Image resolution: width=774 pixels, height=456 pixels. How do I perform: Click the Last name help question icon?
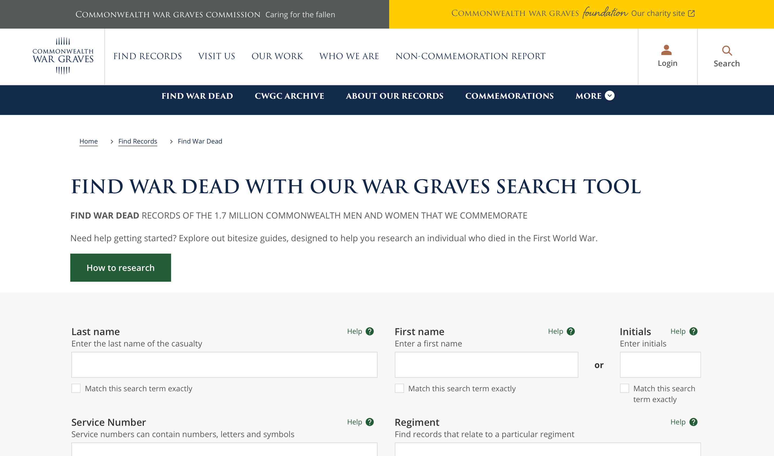[x=370, y=332]
